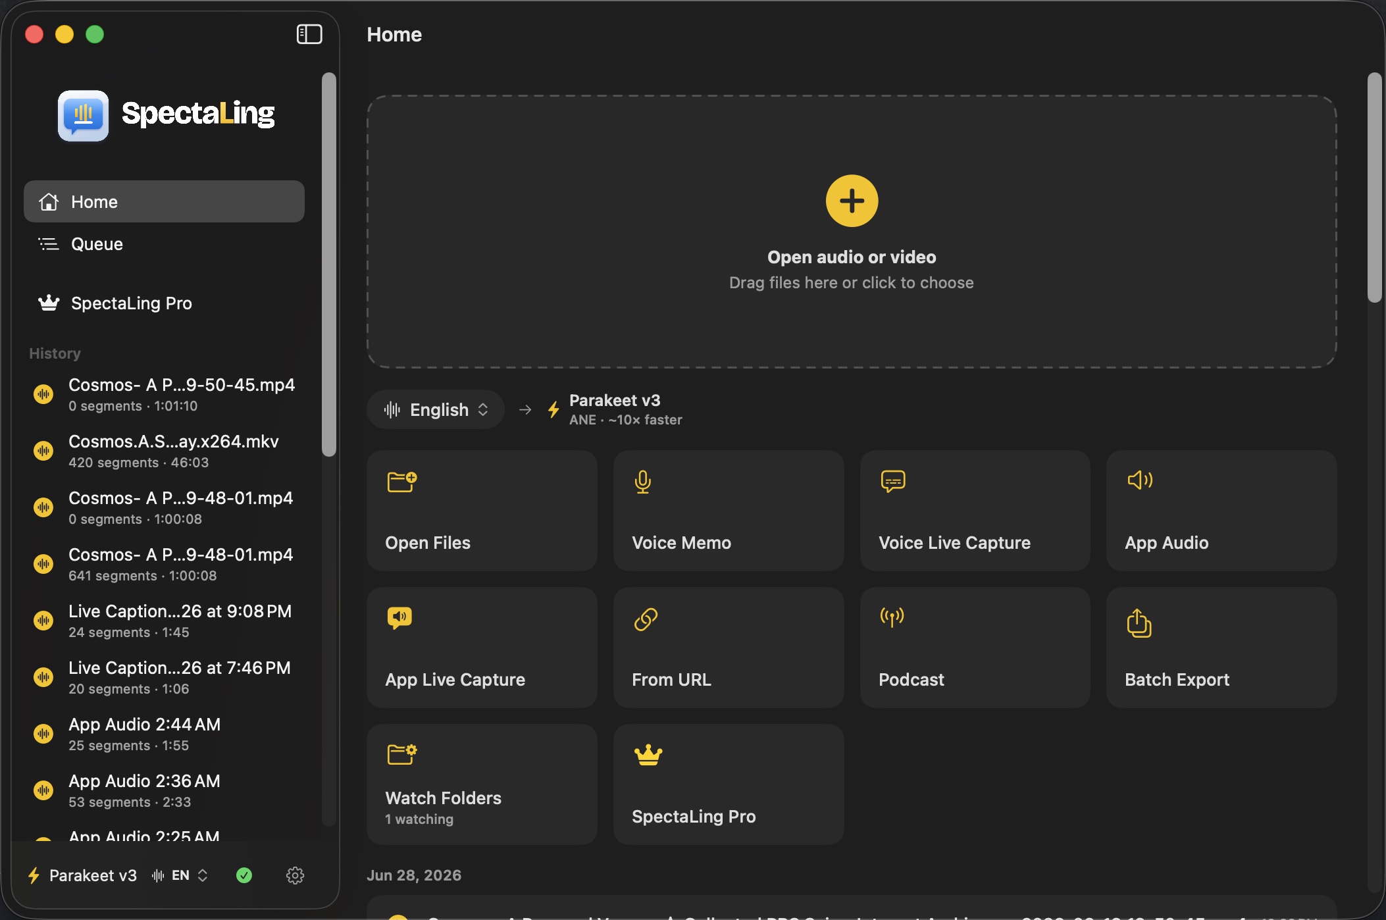Click the lightning bolt beside Parakeet v3 header
This screenshot has width=1386, height=920.
click(x=553, y=409)
